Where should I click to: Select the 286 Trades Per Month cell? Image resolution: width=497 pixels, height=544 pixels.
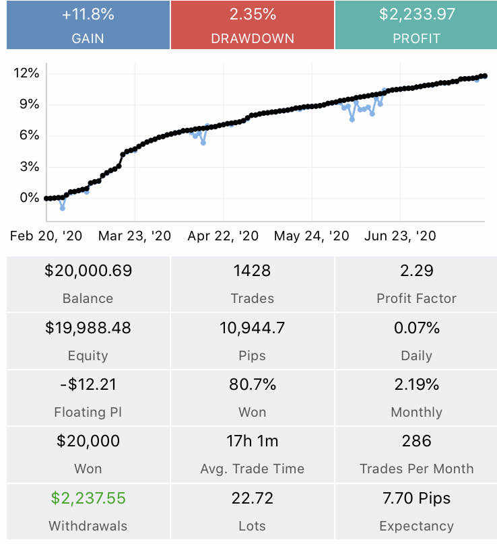416,454
